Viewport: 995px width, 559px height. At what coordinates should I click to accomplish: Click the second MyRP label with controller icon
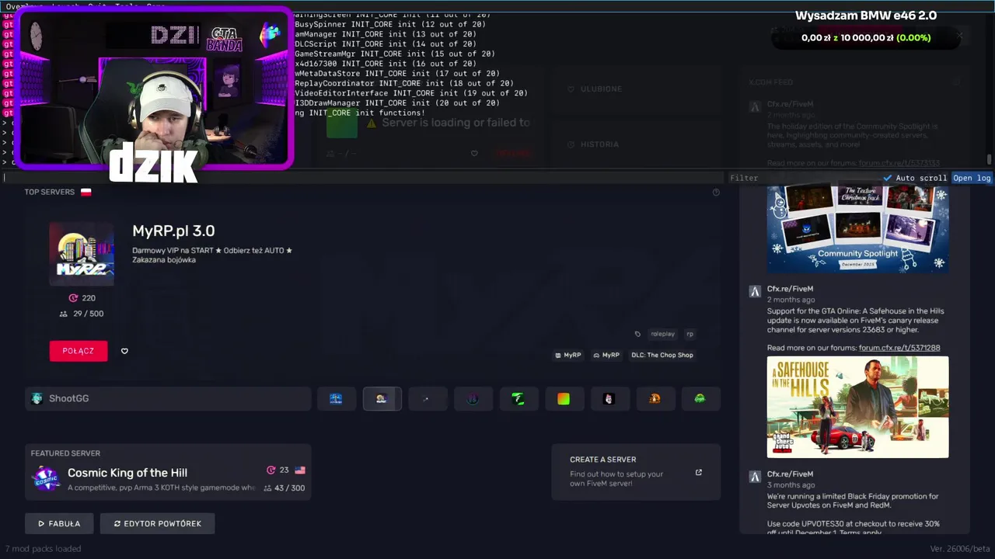click(x=606, y=355)
